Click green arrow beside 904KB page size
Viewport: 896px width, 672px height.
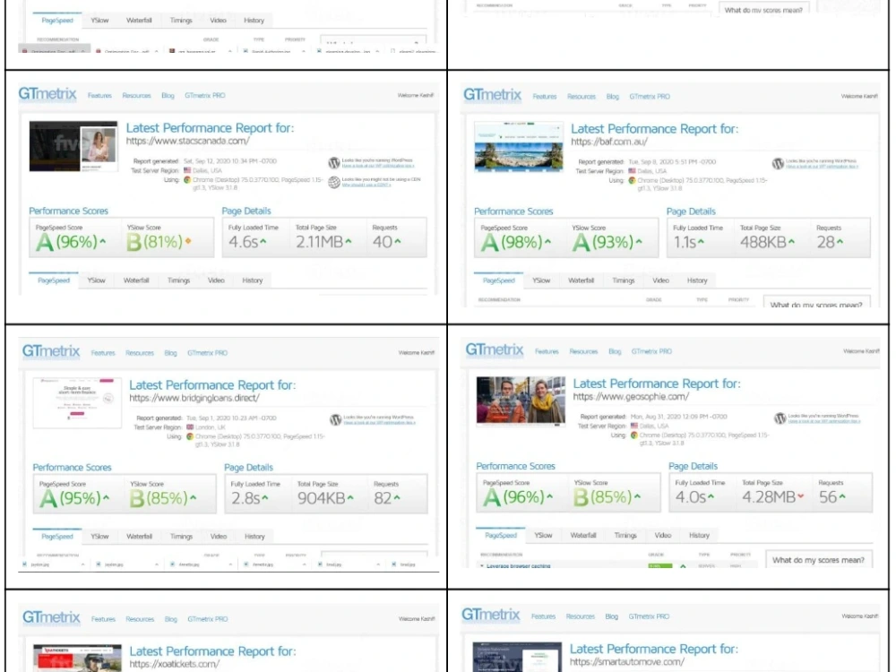[350, 498]
